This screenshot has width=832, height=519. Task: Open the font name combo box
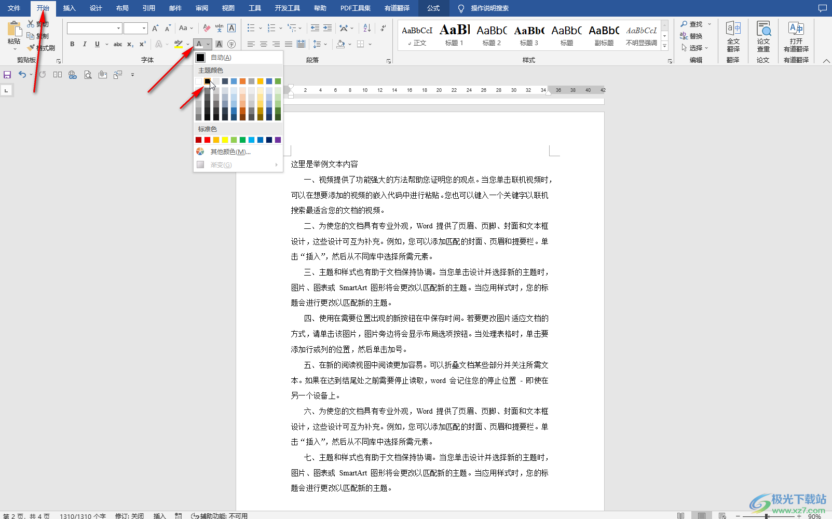[94, 28]
